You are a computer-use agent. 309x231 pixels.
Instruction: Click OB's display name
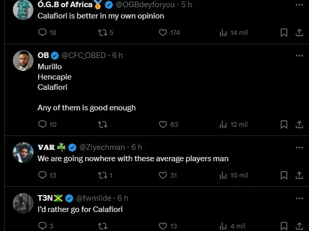43,55
